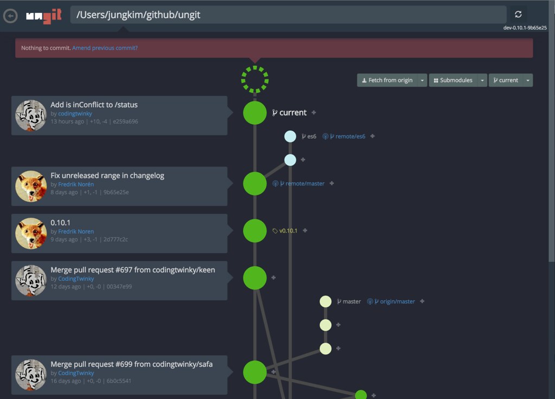Click the plus icon next to current branch label

click(x=314, y=113)
